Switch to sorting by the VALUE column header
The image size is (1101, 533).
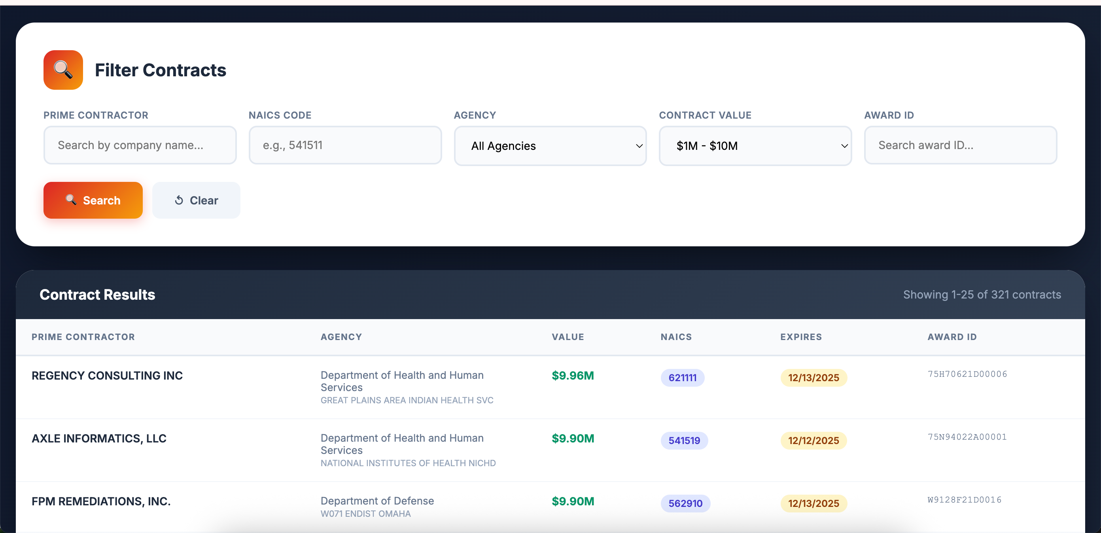pyautogui.click(x=568, y=336)
